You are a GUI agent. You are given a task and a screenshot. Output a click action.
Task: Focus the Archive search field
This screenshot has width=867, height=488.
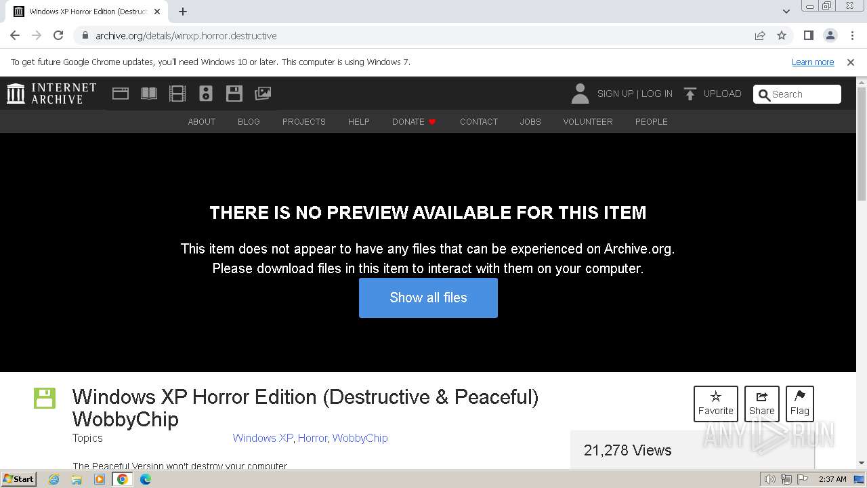(x=797, y=94)
